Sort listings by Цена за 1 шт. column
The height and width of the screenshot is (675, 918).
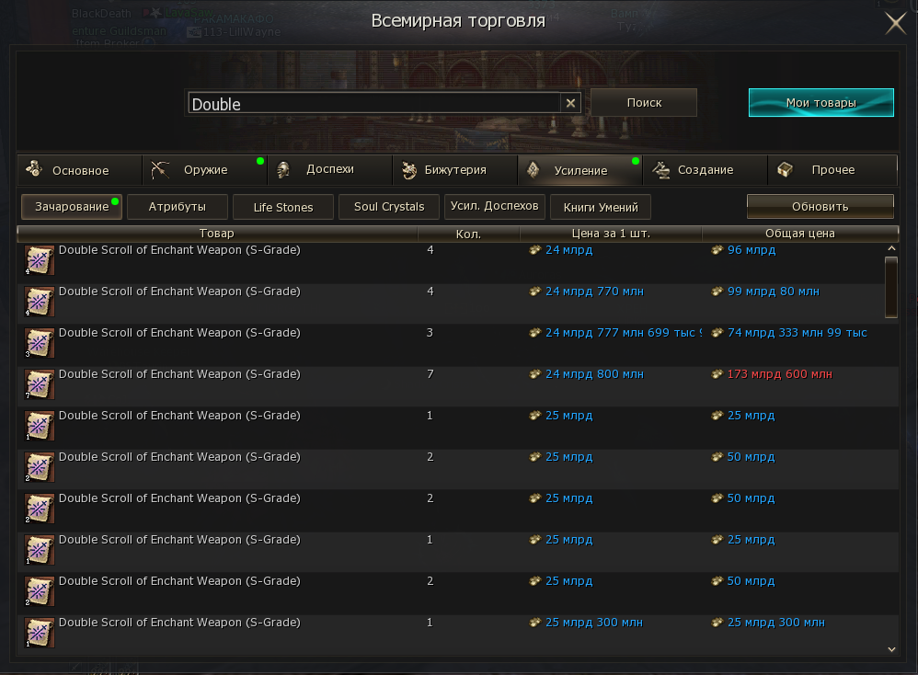[611, 234]
